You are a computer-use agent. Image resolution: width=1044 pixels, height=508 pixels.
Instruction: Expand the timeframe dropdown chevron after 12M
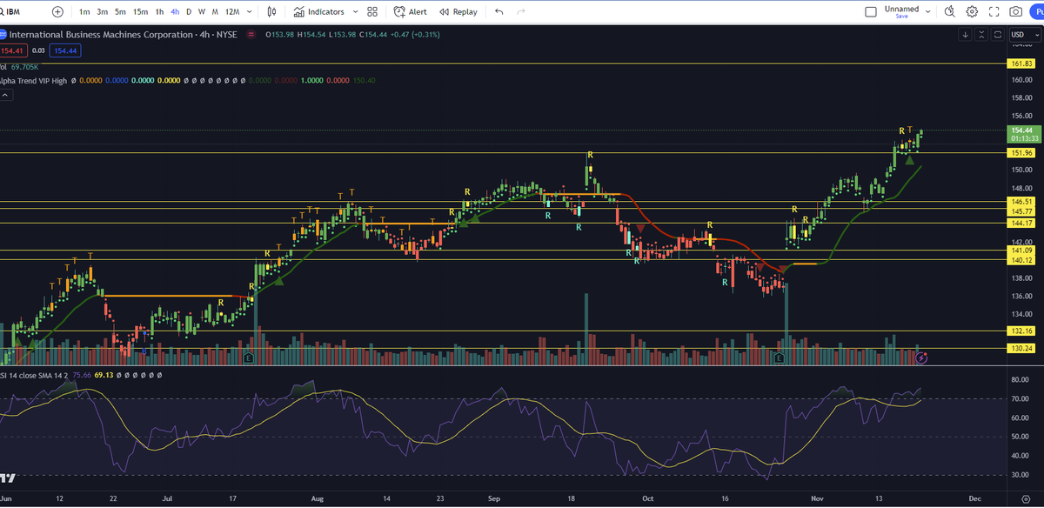(250, 12)
